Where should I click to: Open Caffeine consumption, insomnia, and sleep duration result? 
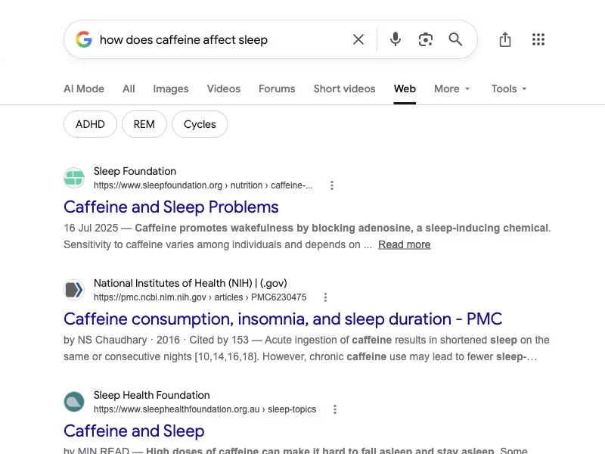[283, 319]
